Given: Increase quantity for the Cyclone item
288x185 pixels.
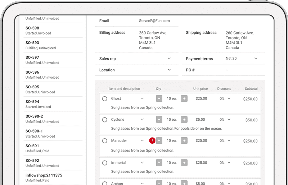Looking at the screenshot, I should [184, 120].
